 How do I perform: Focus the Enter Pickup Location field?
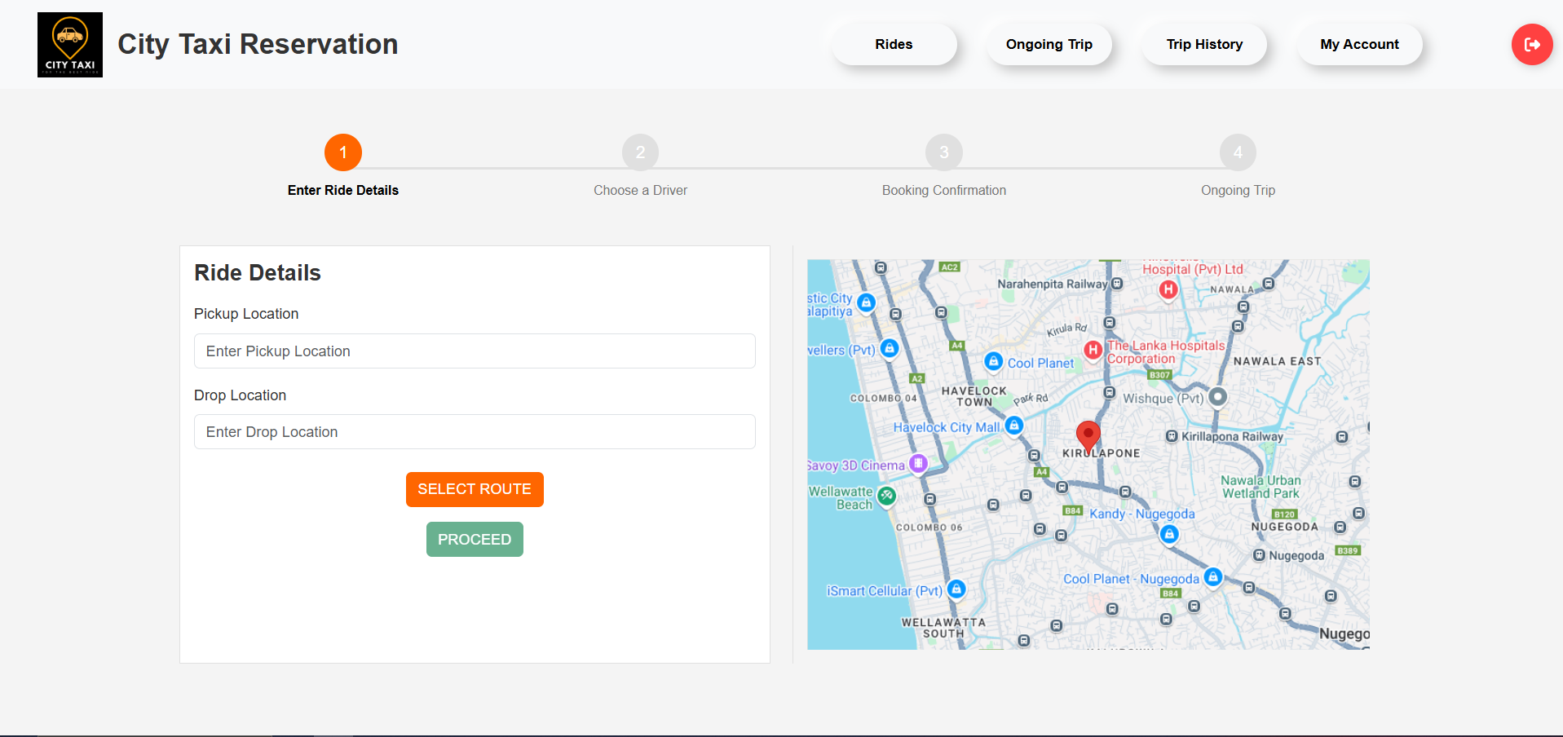tap(475, 351)
